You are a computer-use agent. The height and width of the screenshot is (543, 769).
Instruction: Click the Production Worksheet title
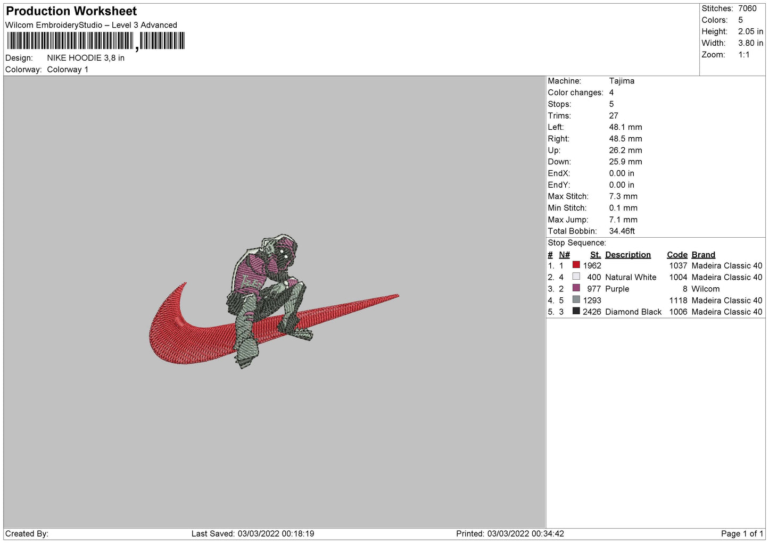pos(71,11)
